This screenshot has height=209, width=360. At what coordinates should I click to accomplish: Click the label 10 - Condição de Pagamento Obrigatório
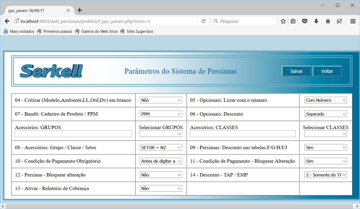tap(58, 161)
